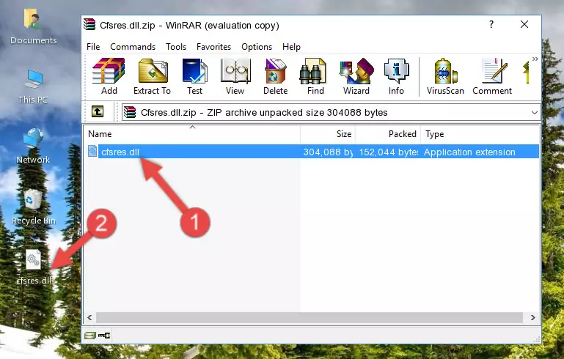Image resolution: width=564 pixels, height=359 pixels.
Task: Open the File menu
Action: coord(93,47)
